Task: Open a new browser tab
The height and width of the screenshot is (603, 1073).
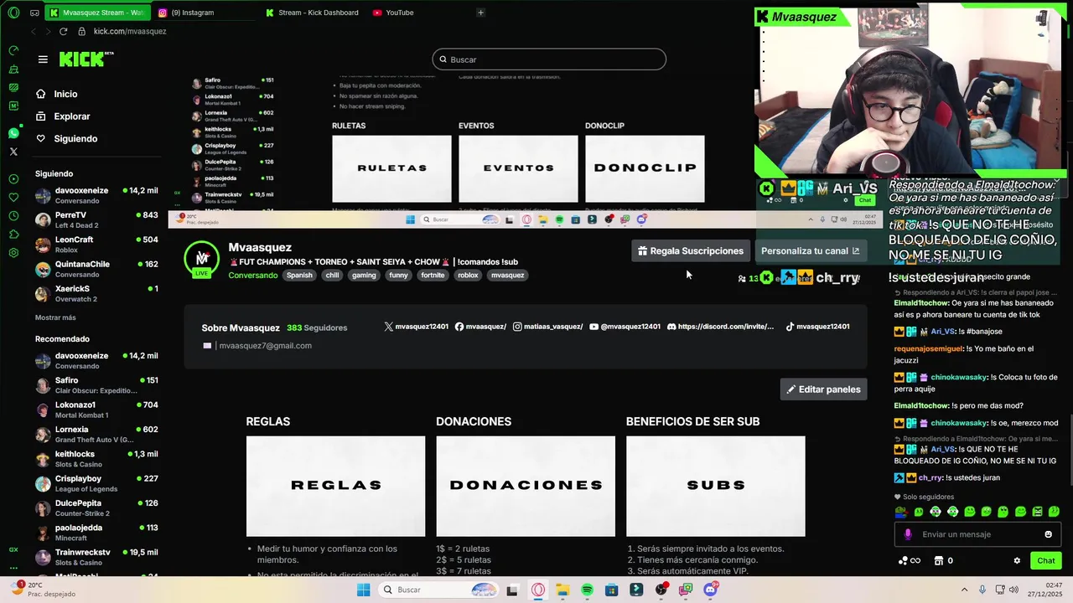Action: pos(480,13)
